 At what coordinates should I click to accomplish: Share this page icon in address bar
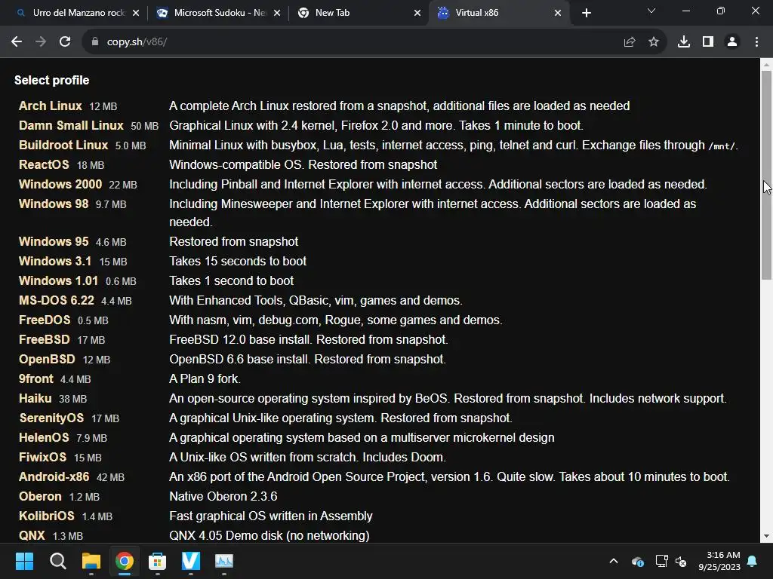[x=630, y=42]
